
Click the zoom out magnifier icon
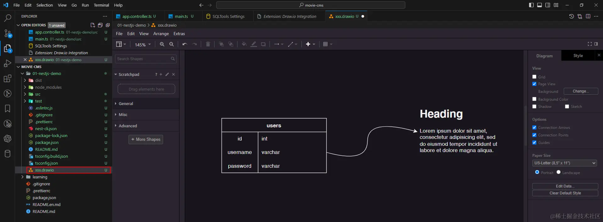click(x=172, y=44)
